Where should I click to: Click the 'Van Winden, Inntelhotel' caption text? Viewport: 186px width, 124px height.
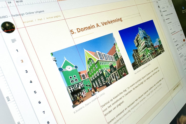click(142, 69)
